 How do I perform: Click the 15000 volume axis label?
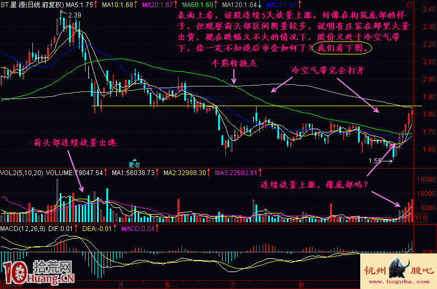pyautogui.click(x=426, y=180)
